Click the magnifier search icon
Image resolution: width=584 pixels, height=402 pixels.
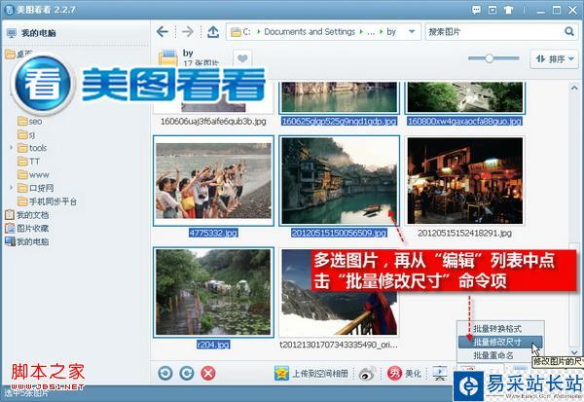[569, 31]
